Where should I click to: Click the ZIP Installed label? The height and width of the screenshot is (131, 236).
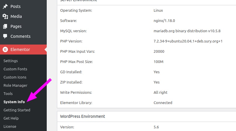(71, 82)
